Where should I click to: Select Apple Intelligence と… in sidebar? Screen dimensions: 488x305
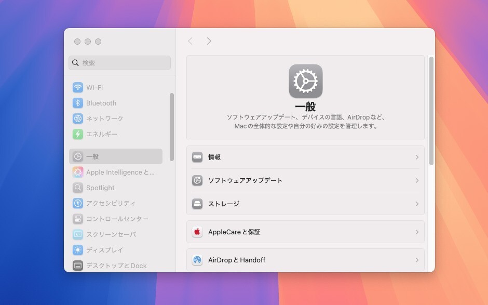coord(116,172)
